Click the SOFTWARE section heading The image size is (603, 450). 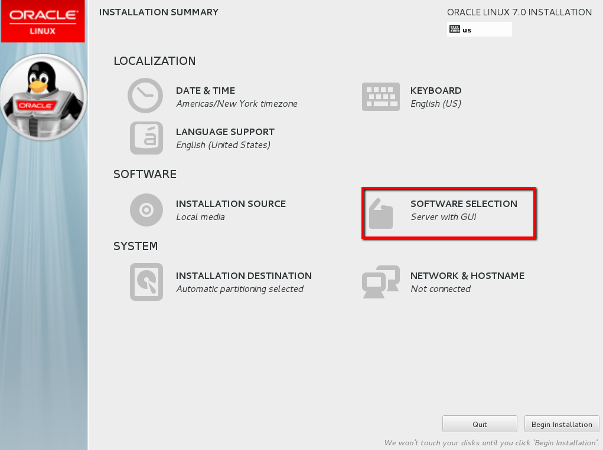[145, 174]
